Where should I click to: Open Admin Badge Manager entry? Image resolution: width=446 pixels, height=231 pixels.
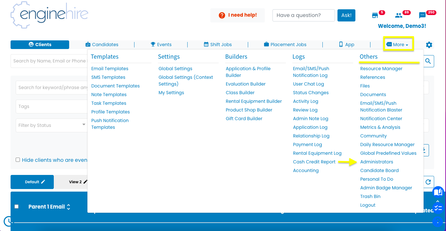[x=386, y=188]
